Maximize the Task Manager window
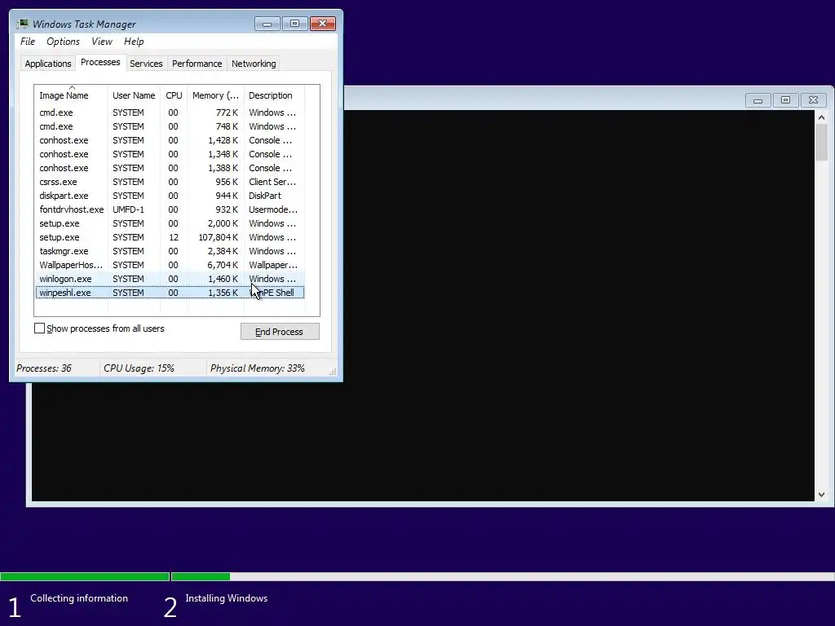835x626 pixels. [294, 24]
